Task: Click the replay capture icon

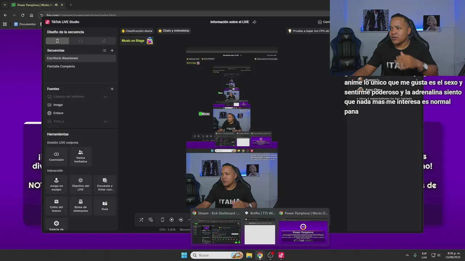Action: 181,220
